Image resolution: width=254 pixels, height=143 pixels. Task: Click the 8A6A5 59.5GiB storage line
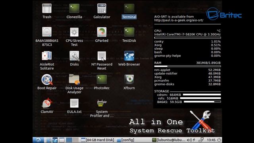[x=189, y=102]
